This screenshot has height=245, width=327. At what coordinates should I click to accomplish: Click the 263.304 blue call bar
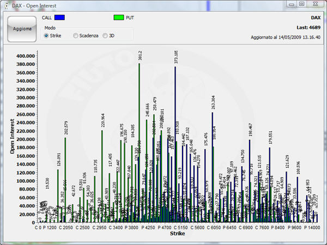pyautogui.click(x=213, y=163)
